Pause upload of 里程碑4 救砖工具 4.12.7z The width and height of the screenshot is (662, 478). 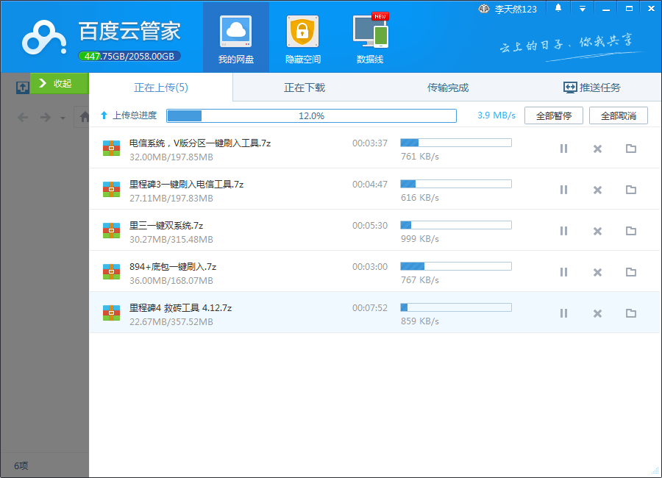click(563, 313)
